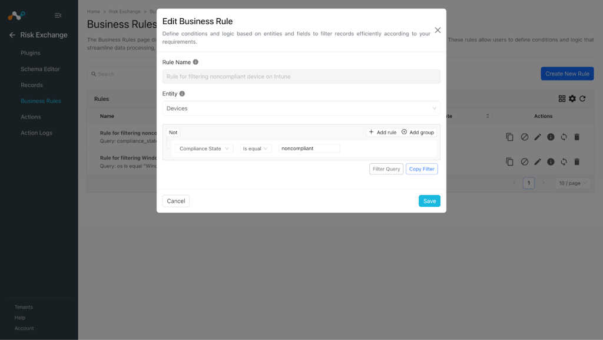Image resolution: width=603 pixels, height=340 pixels.
Task: Open the grid view icon above the table
Action: [562, 99]
